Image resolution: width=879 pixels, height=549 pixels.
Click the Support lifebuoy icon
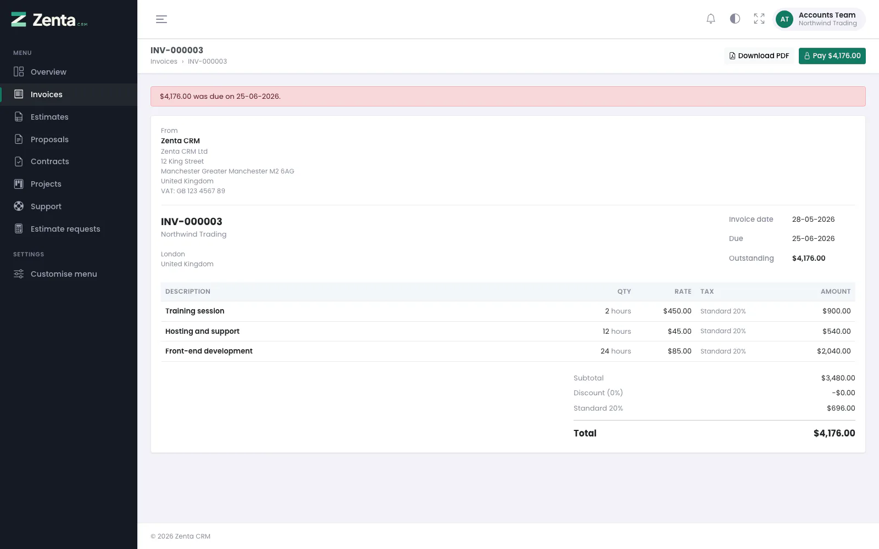(19, 206)
